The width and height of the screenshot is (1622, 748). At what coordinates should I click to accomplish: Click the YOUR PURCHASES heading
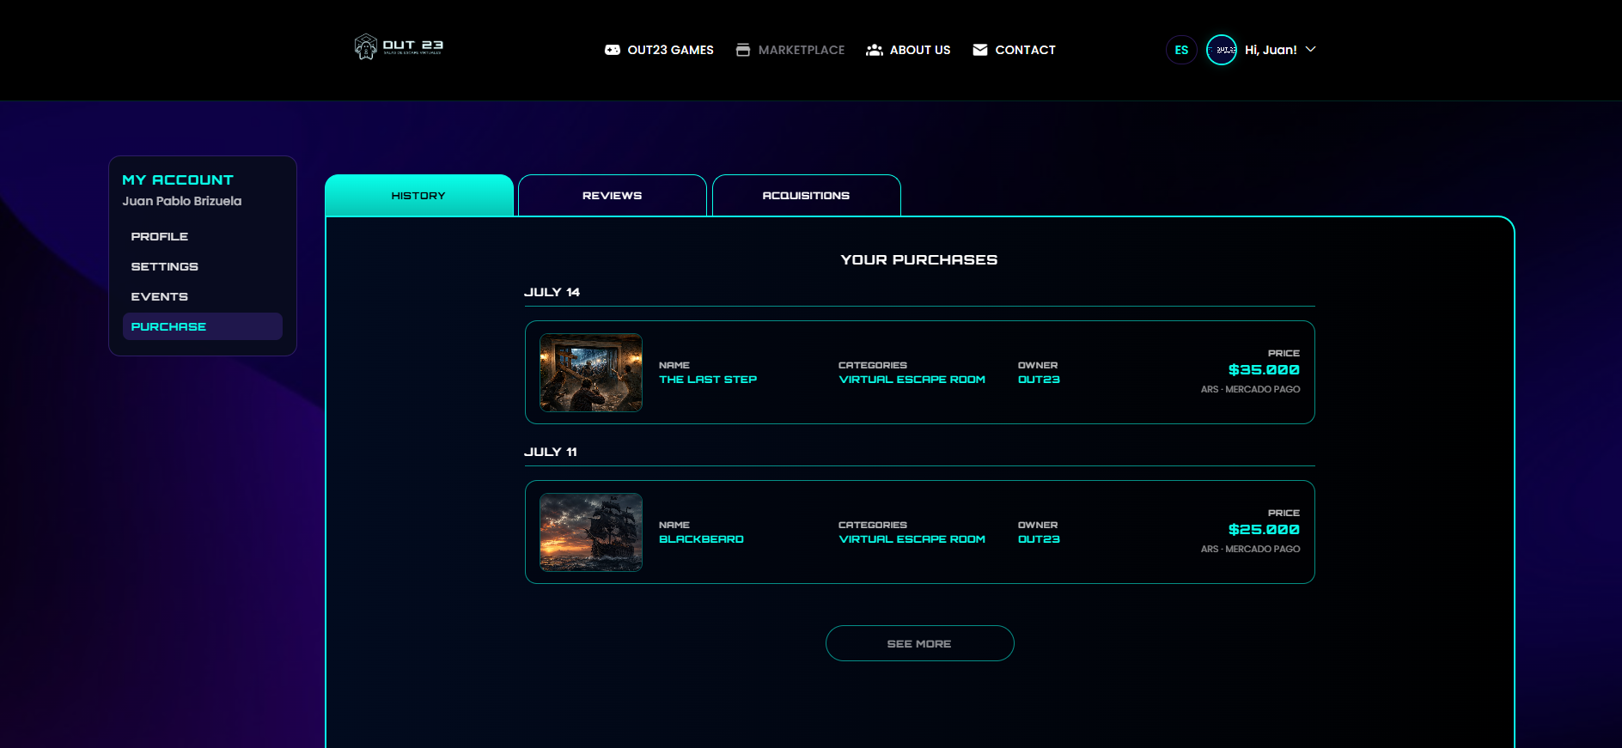(x=919, y=259)
